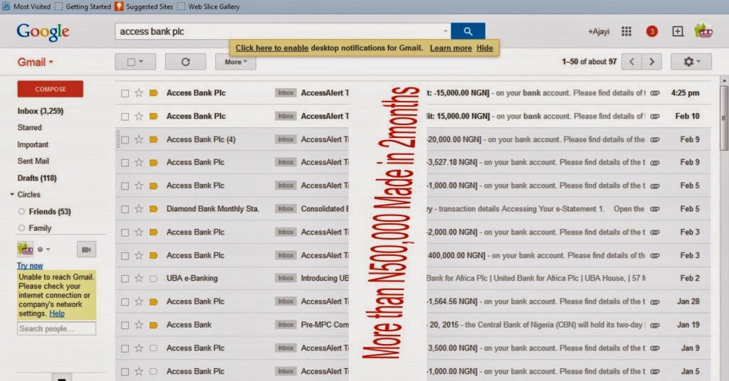The image size is (729, 381).
Task: Click the red COMPOSE button
Action: coord(51,89)
